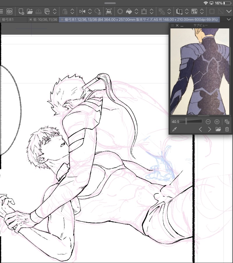Import image into Sub View folder icon
233x263 pixels.
click(218, 129)
